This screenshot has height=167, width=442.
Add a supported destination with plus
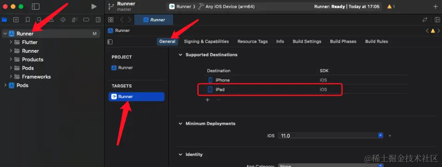click(x=207, y=100)
